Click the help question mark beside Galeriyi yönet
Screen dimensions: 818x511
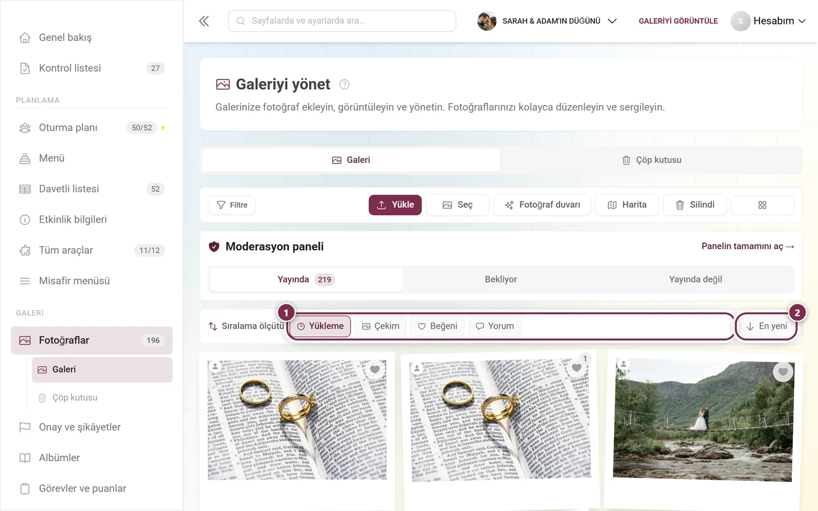[x=344, y=85]
